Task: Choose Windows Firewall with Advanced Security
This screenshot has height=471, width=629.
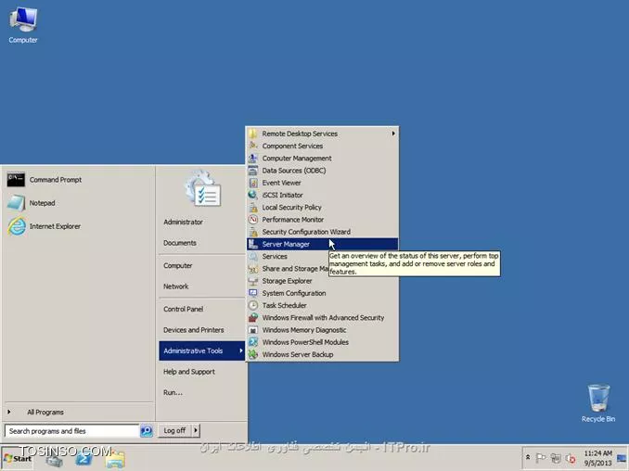Action: click(x=322, y=317)
